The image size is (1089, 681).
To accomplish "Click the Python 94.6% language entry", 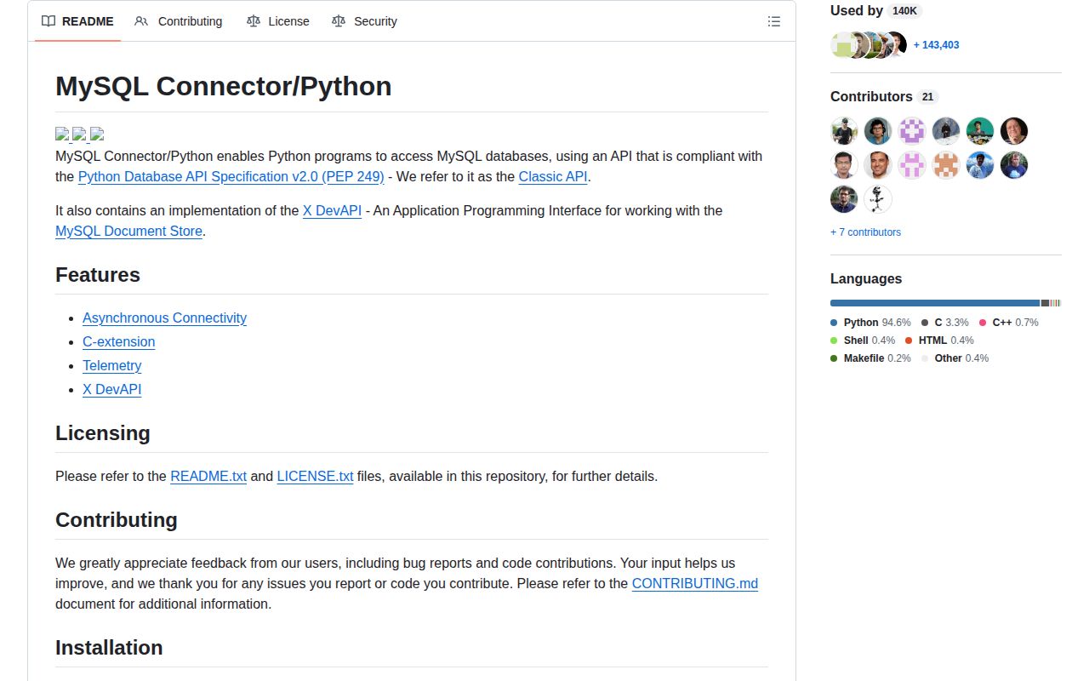I will [870, 323].
